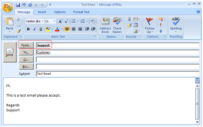This screenshot has width=203, height=127.
Task: Switch to the Options tab
Action: tap(60, 12)
